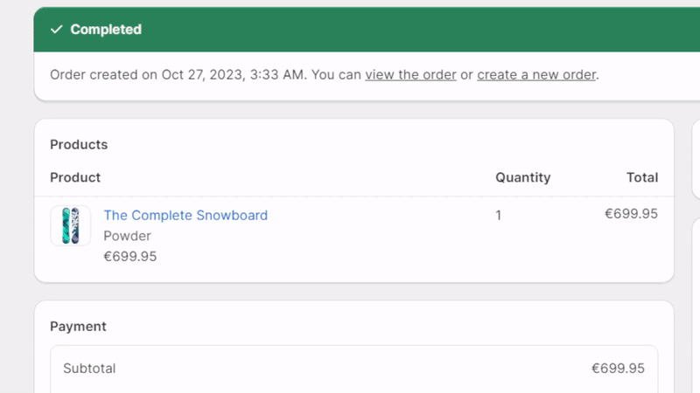Click the Payment card heading
Image resolution: width=700 pixels, height=393 pixels.
point(78,327)
